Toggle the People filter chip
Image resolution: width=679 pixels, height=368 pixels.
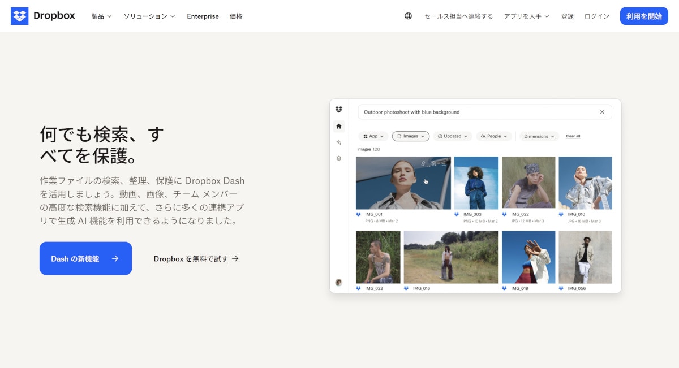click(494, 136)
